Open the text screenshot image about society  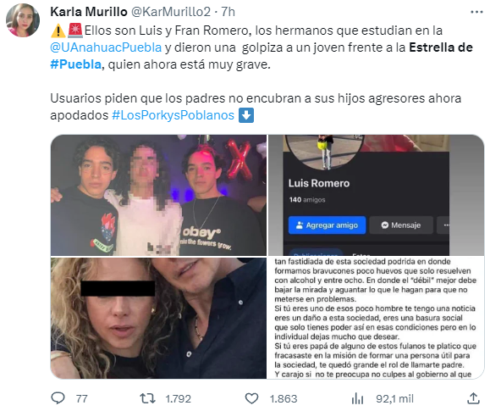(377, 318)
